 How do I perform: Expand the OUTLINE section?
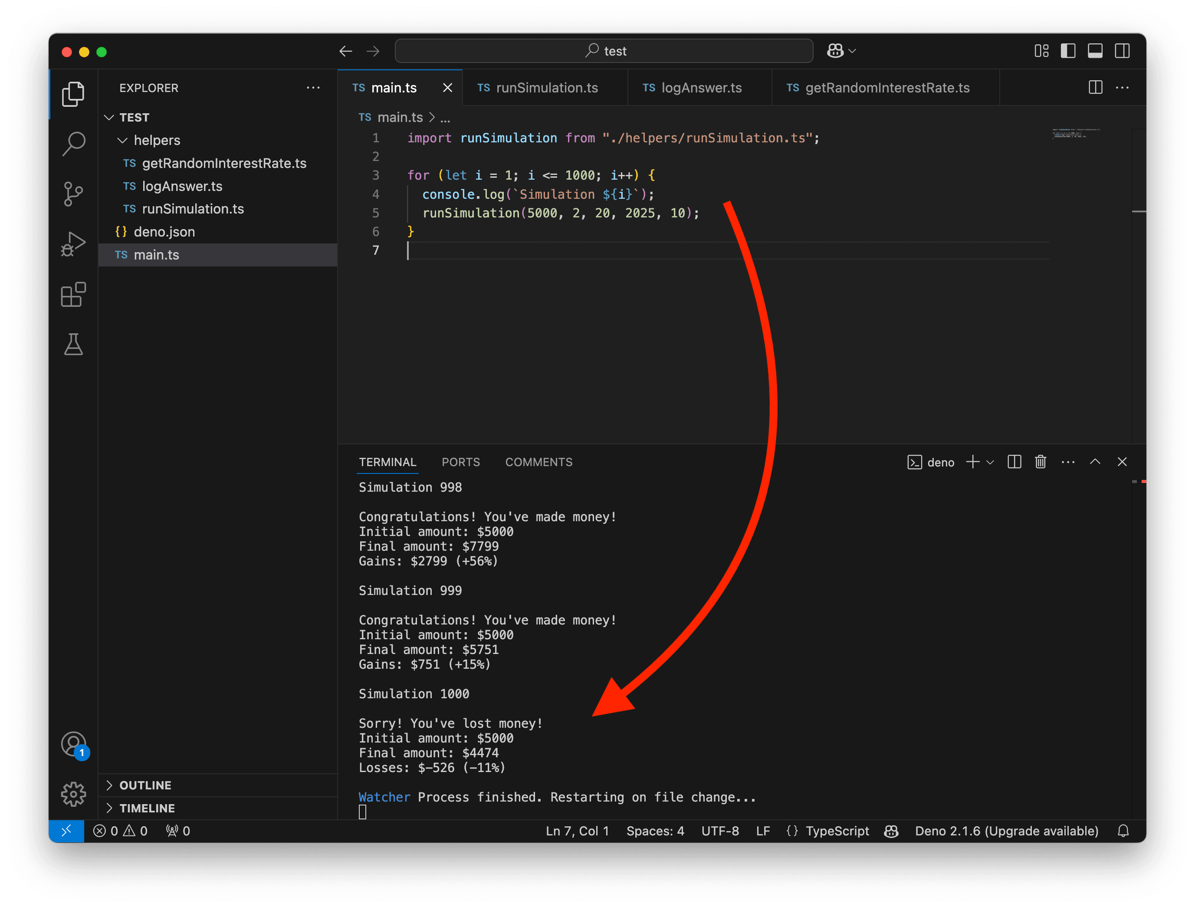coord(218,785)
